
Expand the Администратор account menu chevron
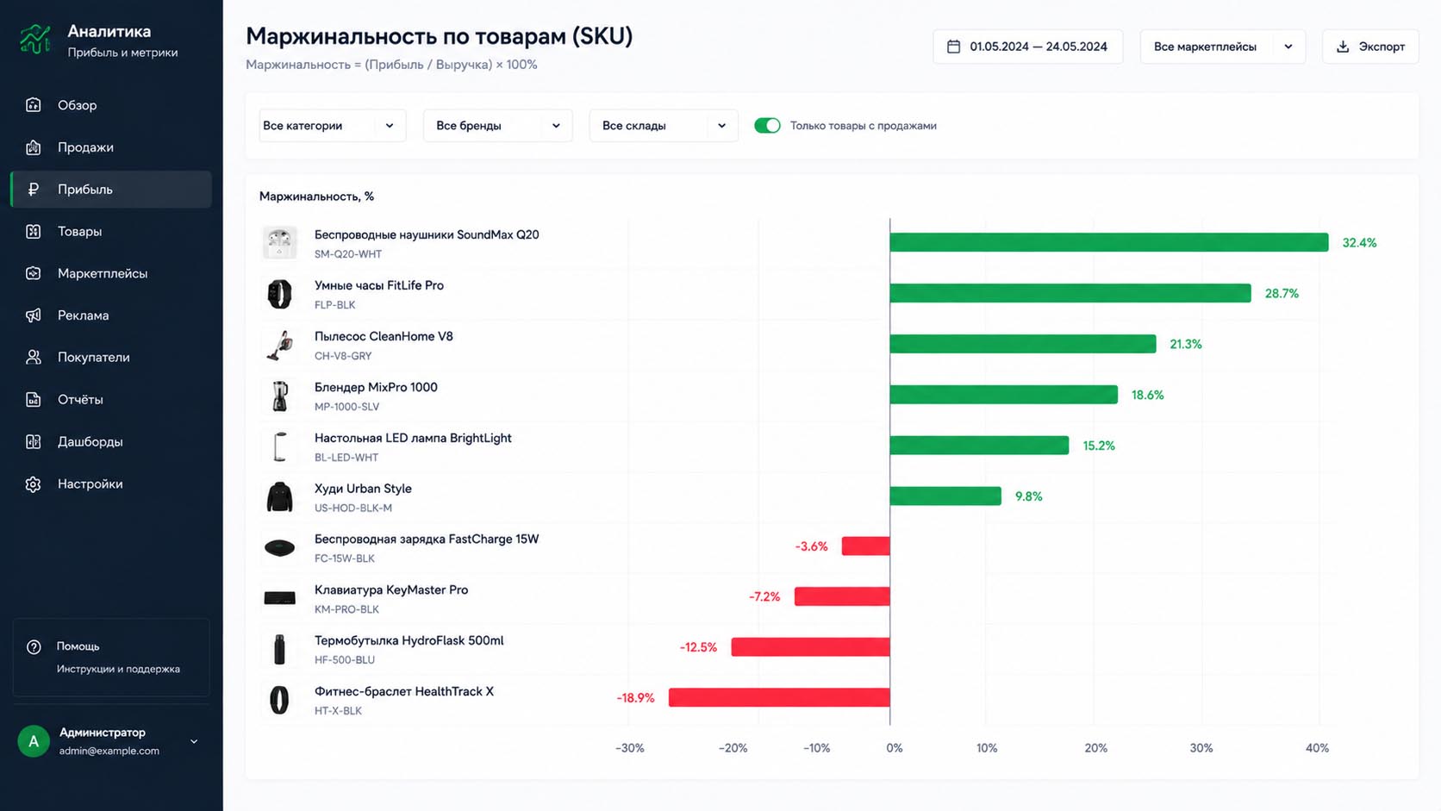coord(194,741)
